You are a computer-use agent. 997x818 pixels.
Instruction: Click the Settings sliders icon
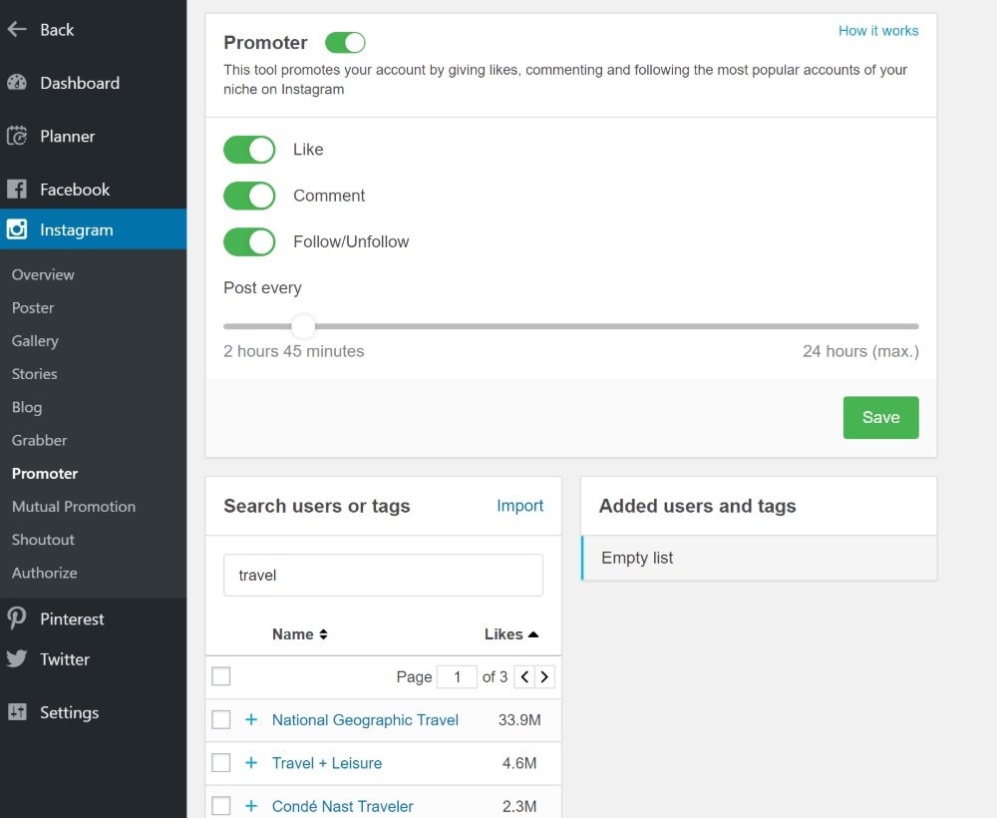coord(17,712)
